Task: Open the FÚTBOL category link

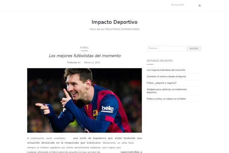Action: pos(84,47)
